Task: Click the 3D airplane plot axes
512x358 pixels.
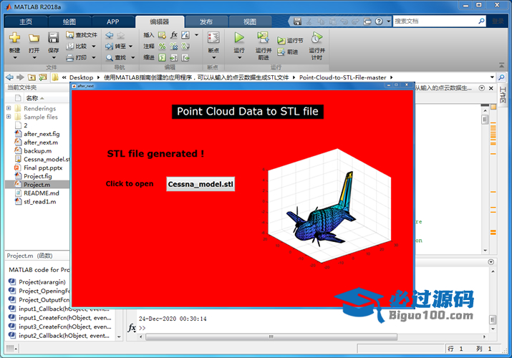Action: (329, 205)
